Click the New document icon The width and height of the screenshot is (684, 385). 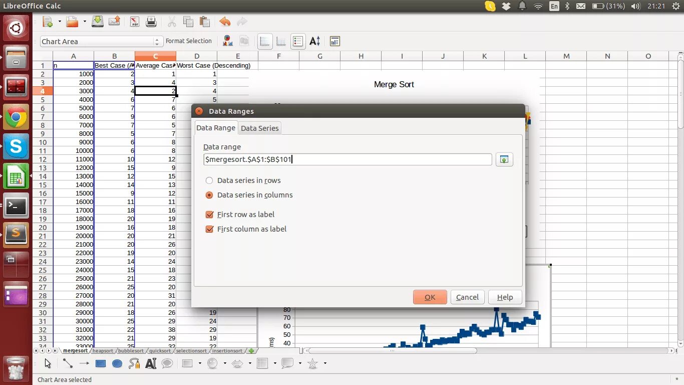coord(48,22)
